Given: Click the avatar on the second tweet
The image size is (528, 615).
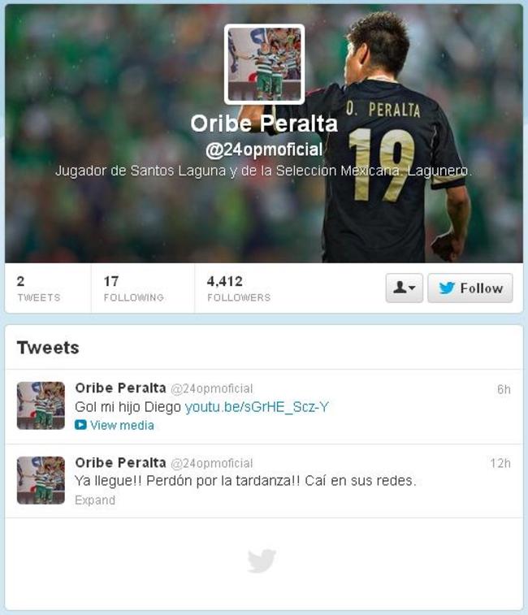Looking at the screenshot, I should (x=41, y=480).
